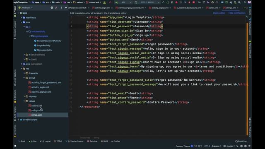This screenshot has height=149, width=265.
Task: Open Project panel settings gear icon
Action: click(x=52, y=7)
